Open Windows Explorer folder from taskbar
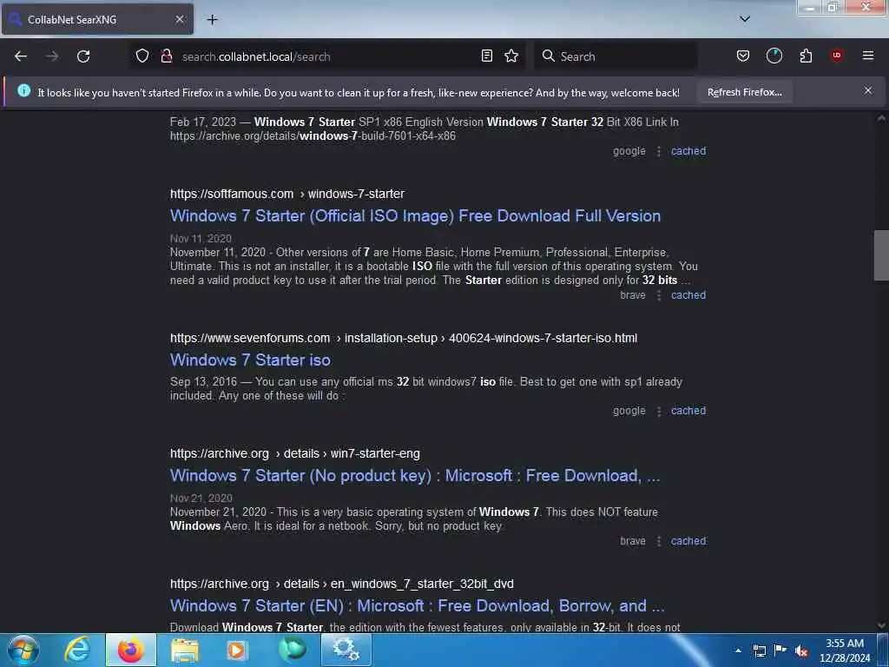 click(x=185, y=650)
